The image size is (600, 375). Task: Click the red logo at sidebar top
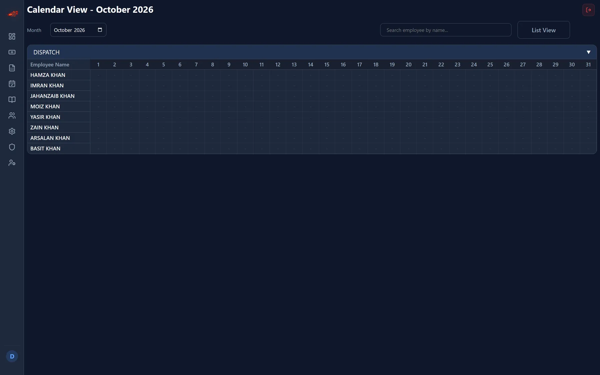tap(13, 14)
